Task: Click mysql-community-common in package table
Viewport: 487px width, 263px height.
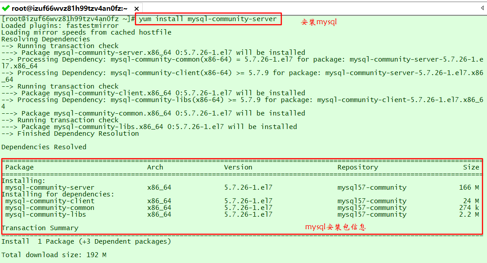Action: (50, 208)
